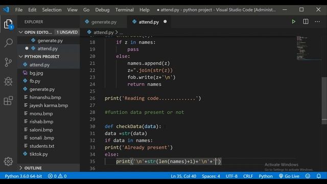The image size is (327, 184).
Task: Collapse the Open Editors section
Action: coord(20,32)
